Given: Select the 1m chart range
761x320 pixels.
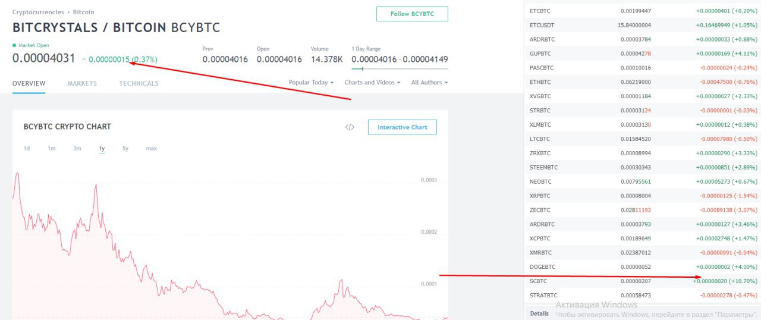Looking at the screenshot, I should point(52,148).
